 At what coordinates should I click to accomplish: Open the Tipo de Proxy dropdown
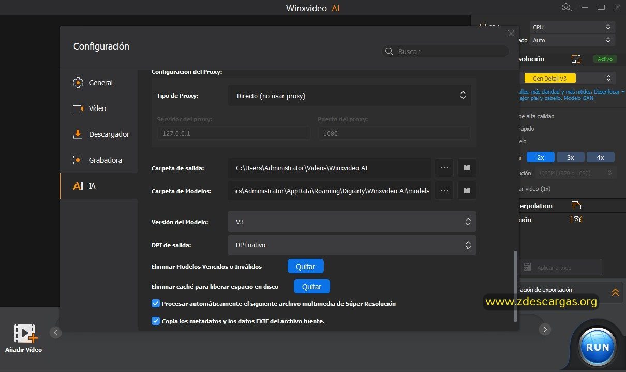[x=350, y=96]
